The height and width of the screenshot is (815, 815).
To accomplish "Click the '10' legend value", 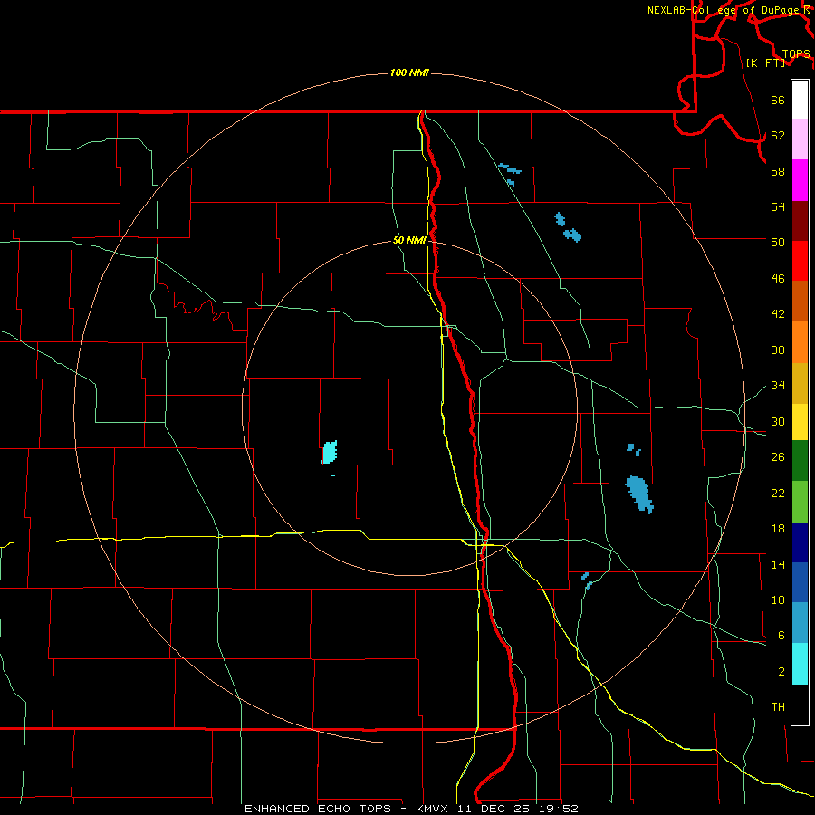I will 778,600.
